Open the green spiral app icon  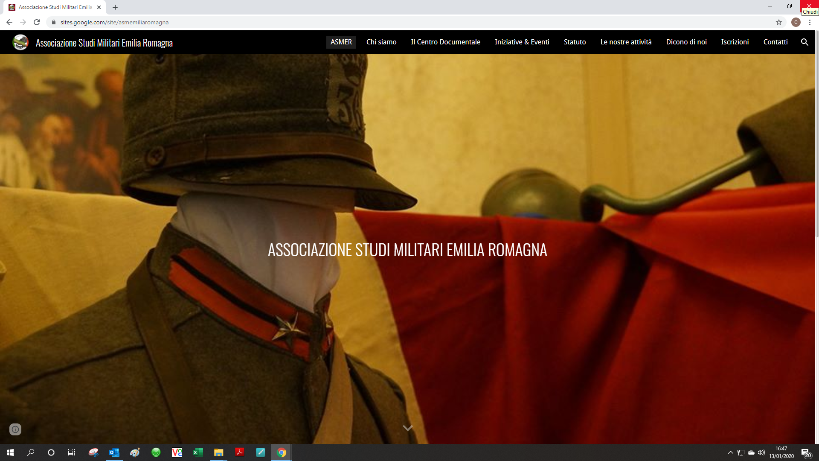point(156,452)
